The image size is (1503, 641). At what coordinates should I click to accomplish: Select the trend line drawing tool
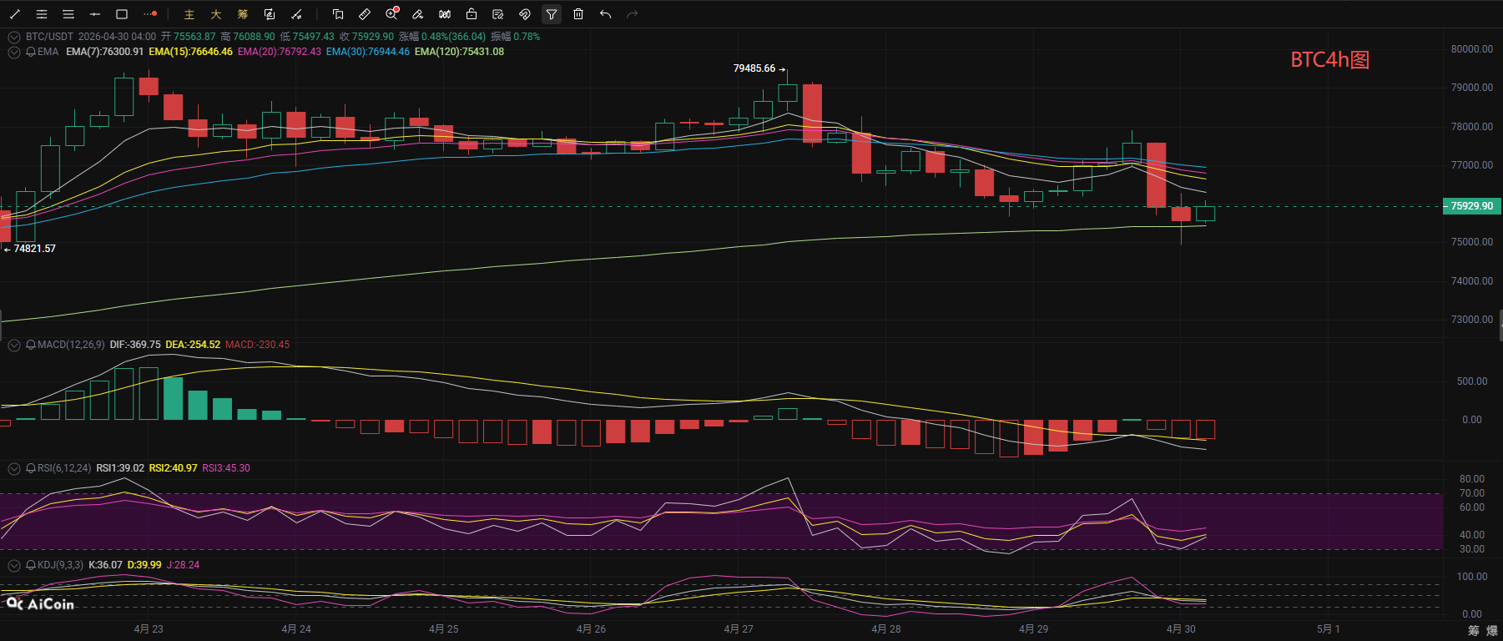[x=15, y=14]
